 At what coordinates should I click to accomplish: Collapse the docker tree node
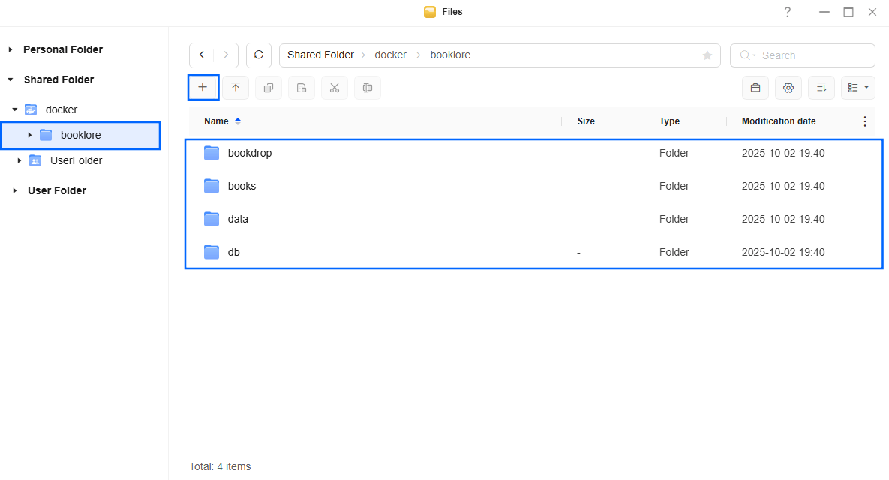pos(14,109)
